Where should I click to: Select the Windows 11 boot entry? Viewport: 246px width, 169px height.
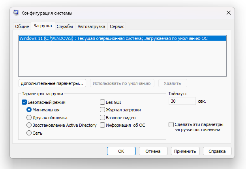pyautogui.click(x=113, y=38)
